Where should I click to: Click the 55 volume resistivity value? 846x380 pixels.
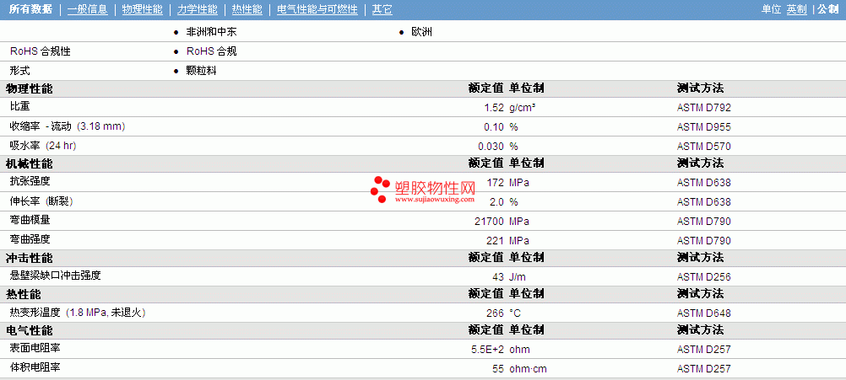(498, 369)
